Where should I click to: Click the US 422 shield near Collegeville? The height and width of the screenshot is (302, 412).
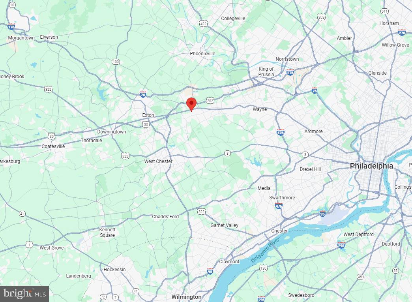203,24
